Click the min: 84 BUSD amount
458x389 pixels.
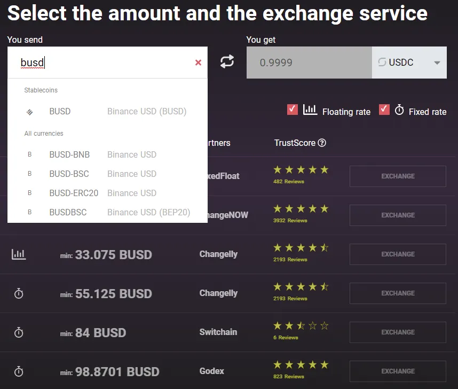click(93, 332)
